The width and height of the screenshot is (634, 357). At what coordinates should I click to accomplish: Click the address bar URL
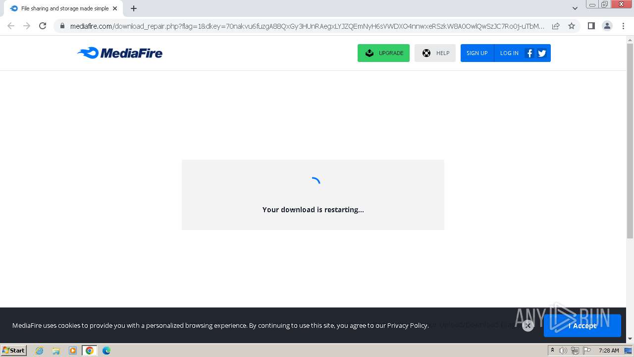point(307,26)
